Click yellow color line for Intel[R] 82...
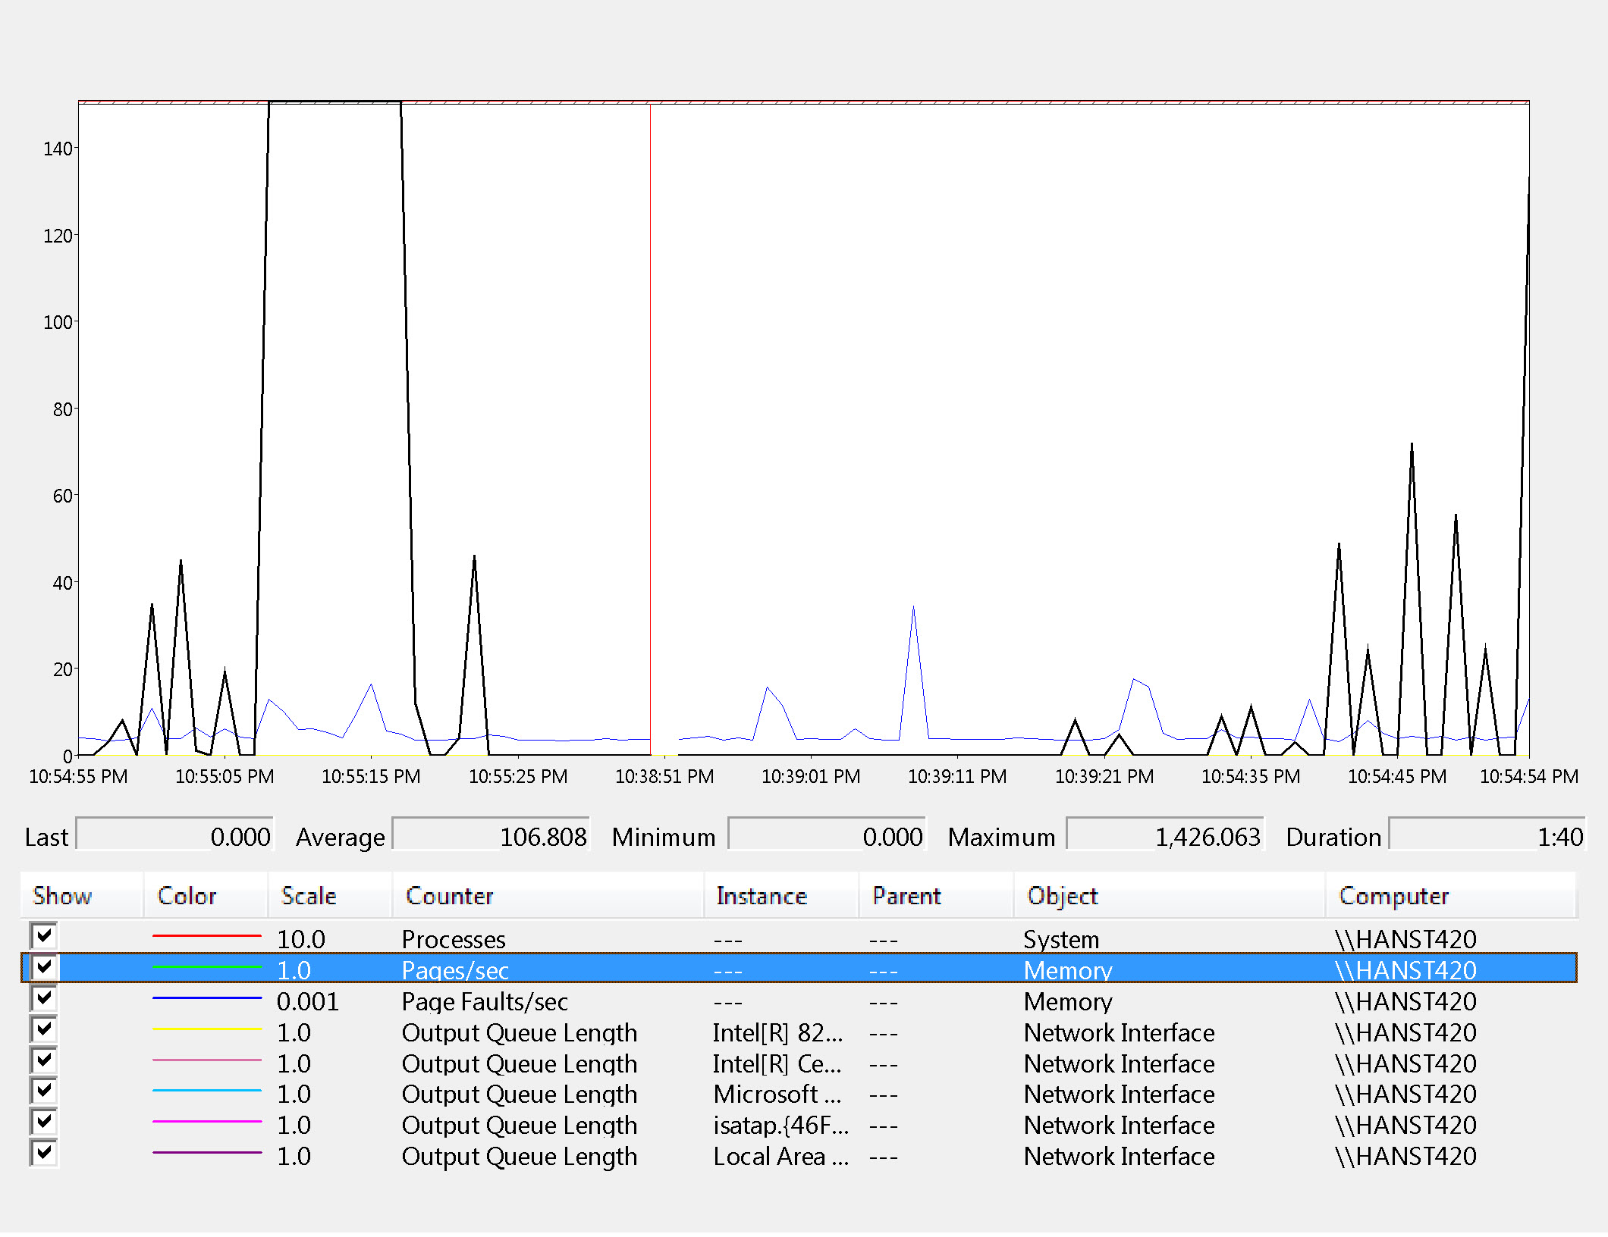 [x=206, y=1029]
